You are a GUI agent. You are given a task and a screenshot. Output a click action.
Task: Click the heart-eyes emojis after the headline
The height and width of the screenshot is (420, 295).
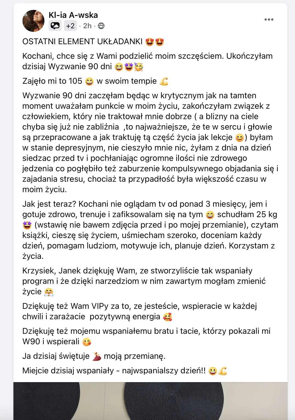155,42
